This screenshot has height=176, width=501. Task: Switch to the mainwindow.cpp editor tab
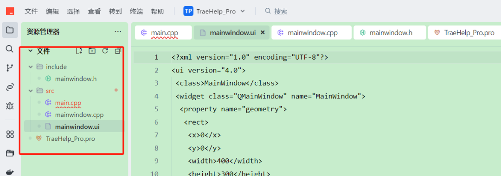(311, 32)
